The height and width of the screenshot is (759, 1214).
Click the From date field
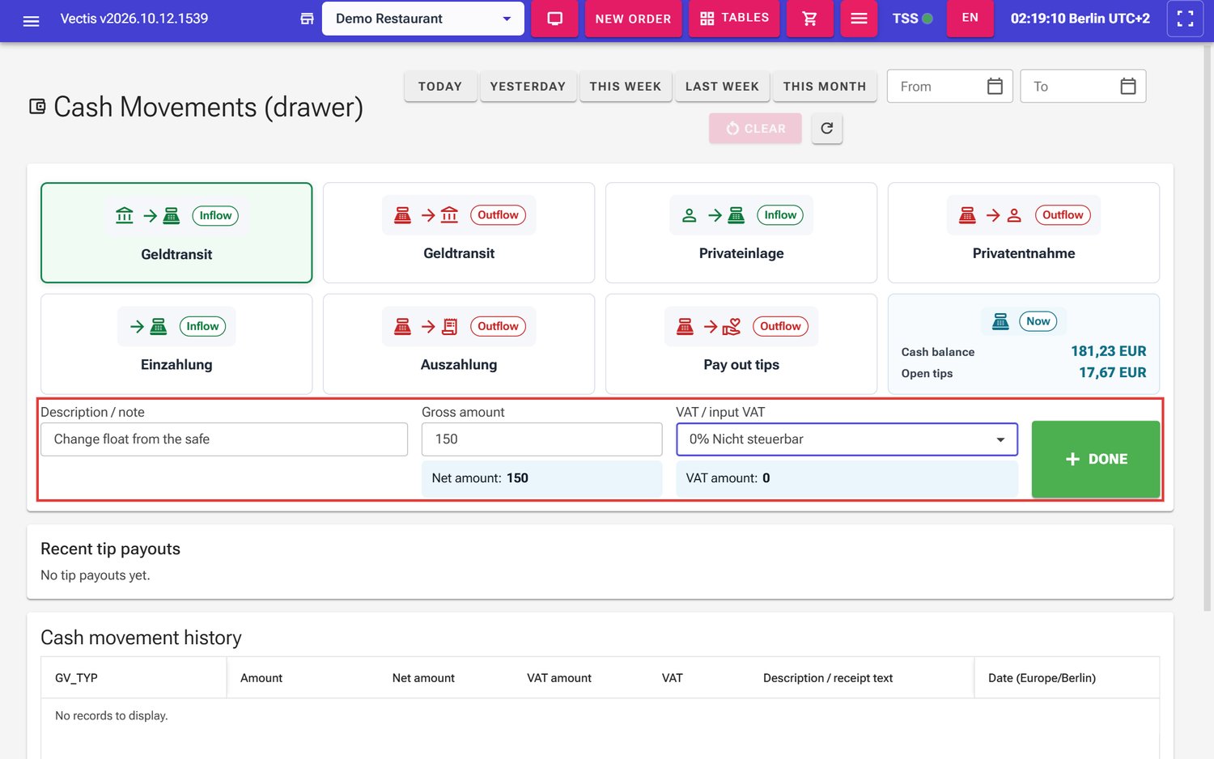click(949, 86)
